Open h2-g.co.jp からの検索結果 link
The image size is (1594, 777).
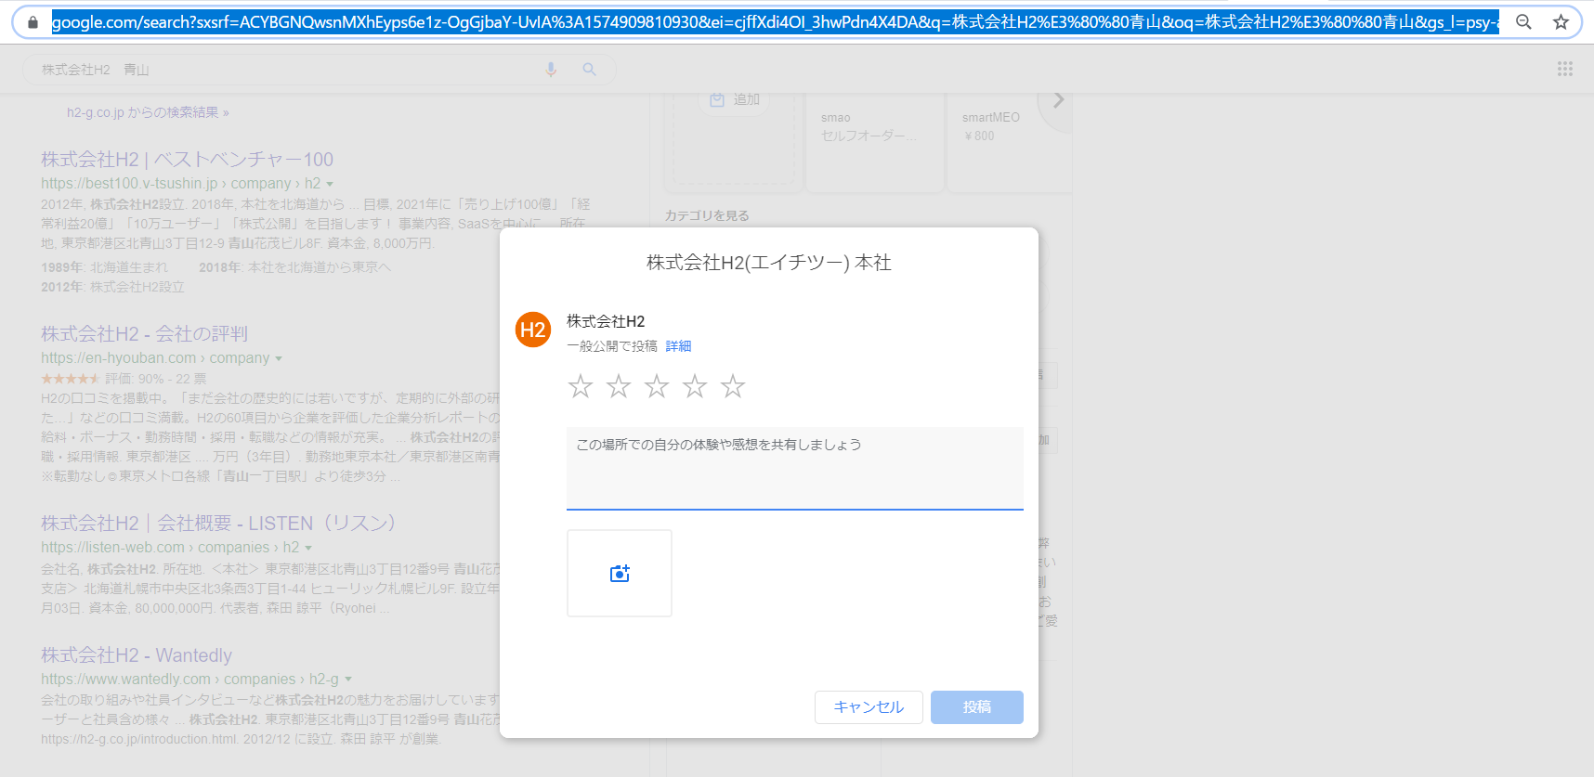(148, 112)
